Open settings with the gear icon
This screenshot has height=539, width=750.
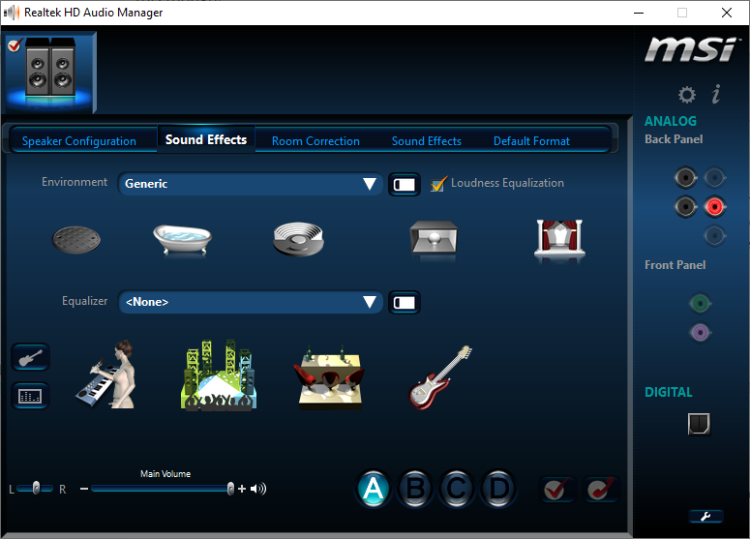tap(687, 95)
